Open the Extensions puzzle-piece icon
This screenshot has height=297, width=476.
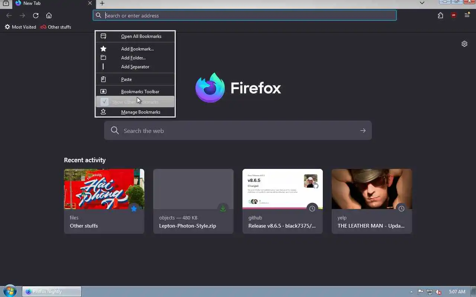[x=440, y=15]
